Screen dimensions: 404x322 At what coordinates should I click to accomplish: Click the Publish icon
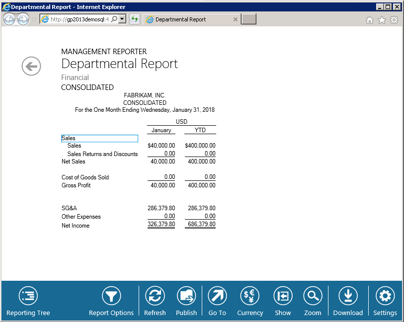tap(186, 297)
